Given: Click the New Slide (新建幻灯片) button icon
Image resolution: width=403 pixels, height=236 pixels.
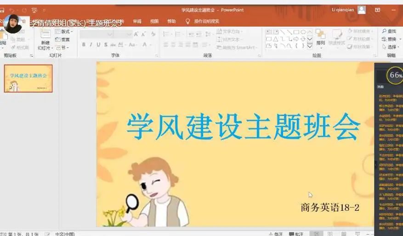Looking at the screenshot, I should pos(45,34).
